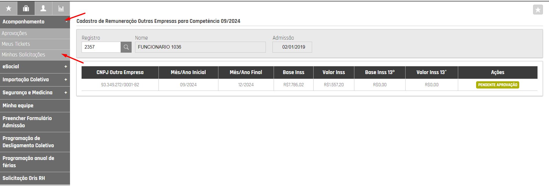The image size is (549, 186).
Task: Select the briefcase tab icon
Action: (x=26, y=8)
